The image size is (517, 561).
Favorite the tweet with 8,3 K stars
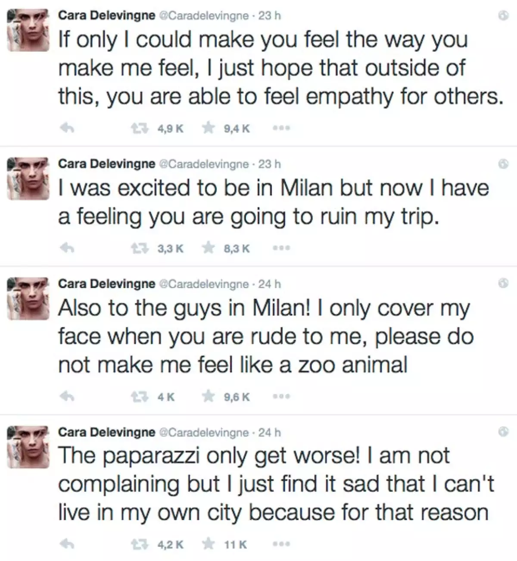(209, 248)
